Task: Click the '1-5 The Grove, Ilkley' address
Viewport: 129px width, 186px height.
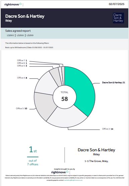Action: coord(96,161)
